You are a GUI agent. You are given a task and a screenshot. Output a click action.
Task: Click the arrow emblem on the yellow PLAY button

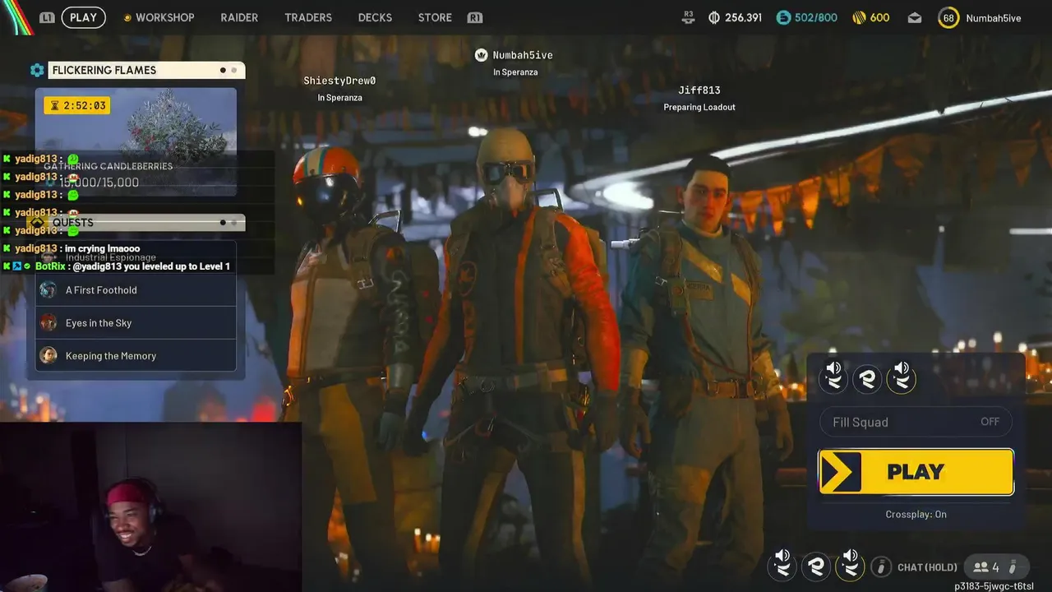pos(840,472)
